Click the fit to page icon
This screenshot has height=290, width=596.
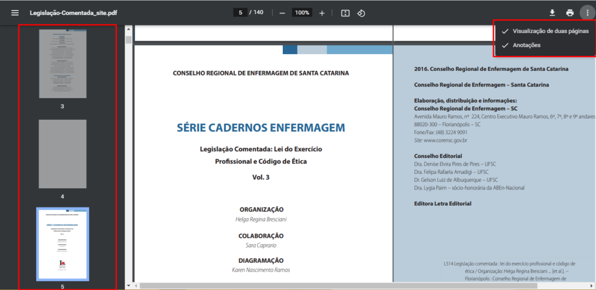[x=345, y=13]
